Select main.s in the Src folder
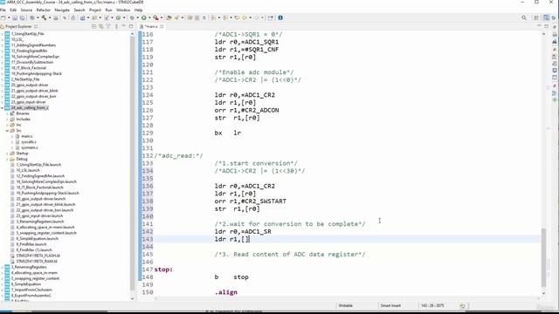Screen dimensions: 559x314 (x=27, y=136)
